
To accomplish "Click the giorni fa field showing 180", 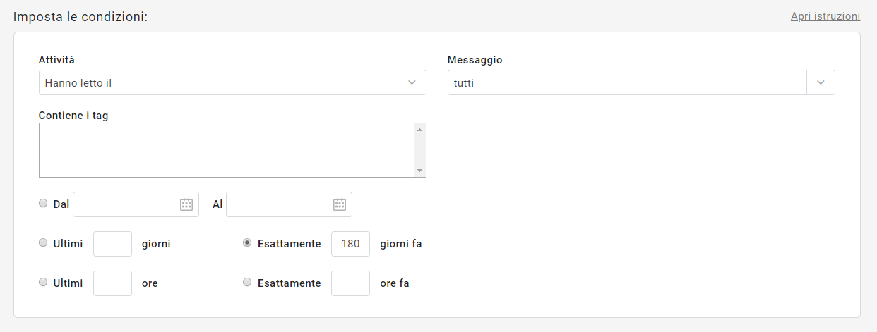I will point(350,244).
